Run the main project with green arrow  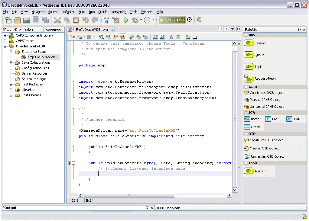pyautogui.click(x=126, y=20)
